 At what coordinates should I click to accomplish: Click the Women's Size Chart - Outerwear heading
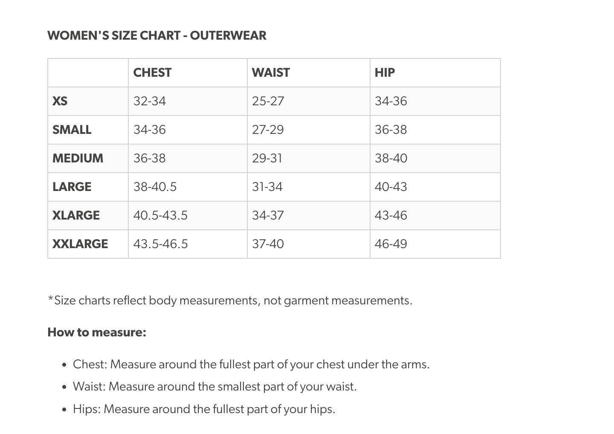click(156, 35)
